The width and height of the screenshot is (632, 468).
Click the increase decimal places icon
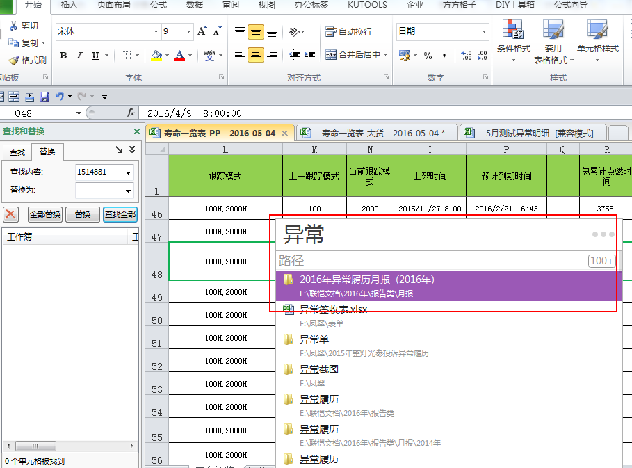467,55
